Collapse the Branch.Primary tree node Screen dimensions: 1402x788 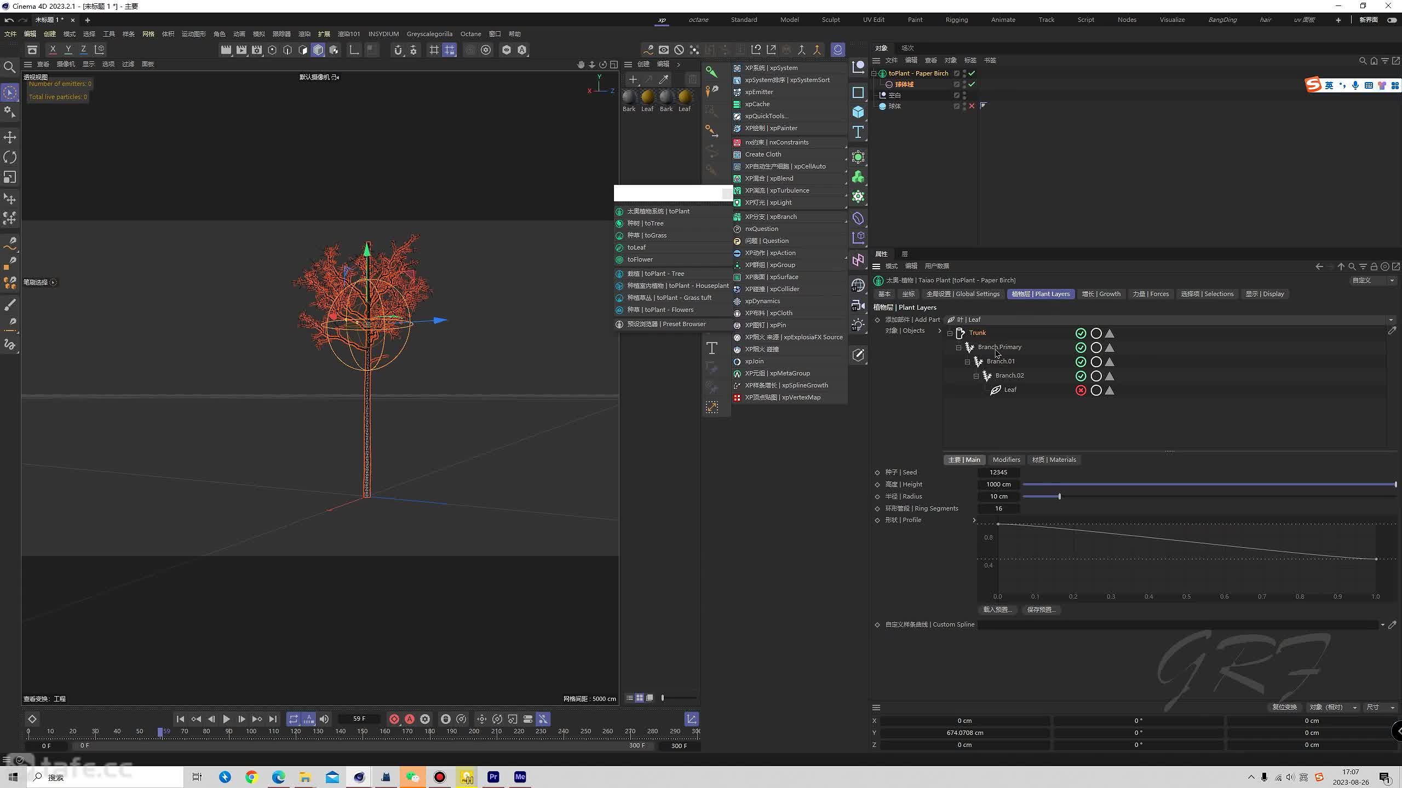tap(959, 347)
